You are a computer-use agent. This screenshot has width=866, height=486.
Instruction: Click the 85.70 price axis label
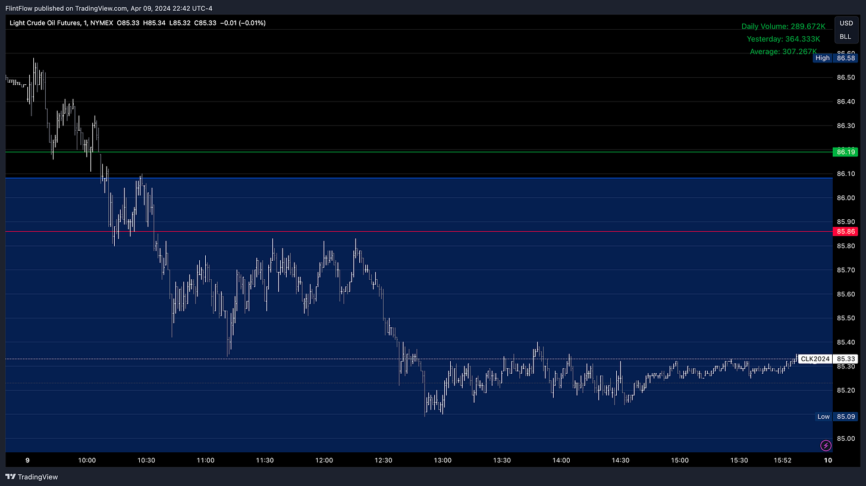846,270
